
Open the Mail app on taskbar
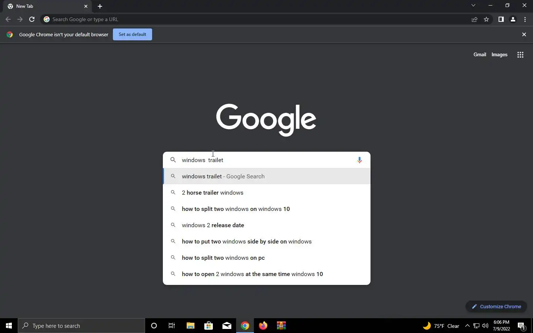tap(227, 326)
